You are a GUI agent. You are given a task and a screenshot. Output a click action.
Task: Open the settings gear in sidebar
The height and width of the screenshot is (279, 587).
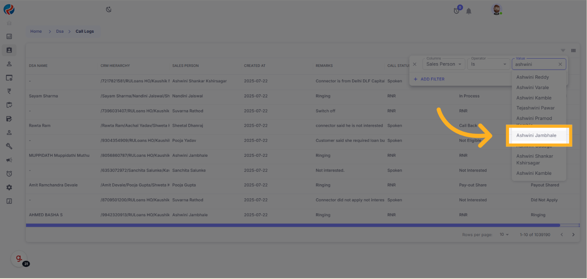point(9,187)
